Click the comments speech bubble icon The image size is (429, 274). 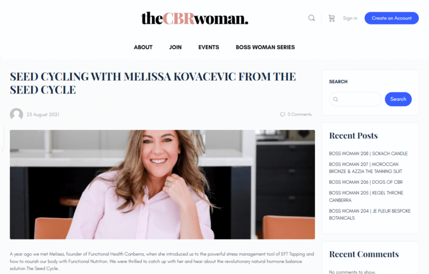tap(283, 114)
